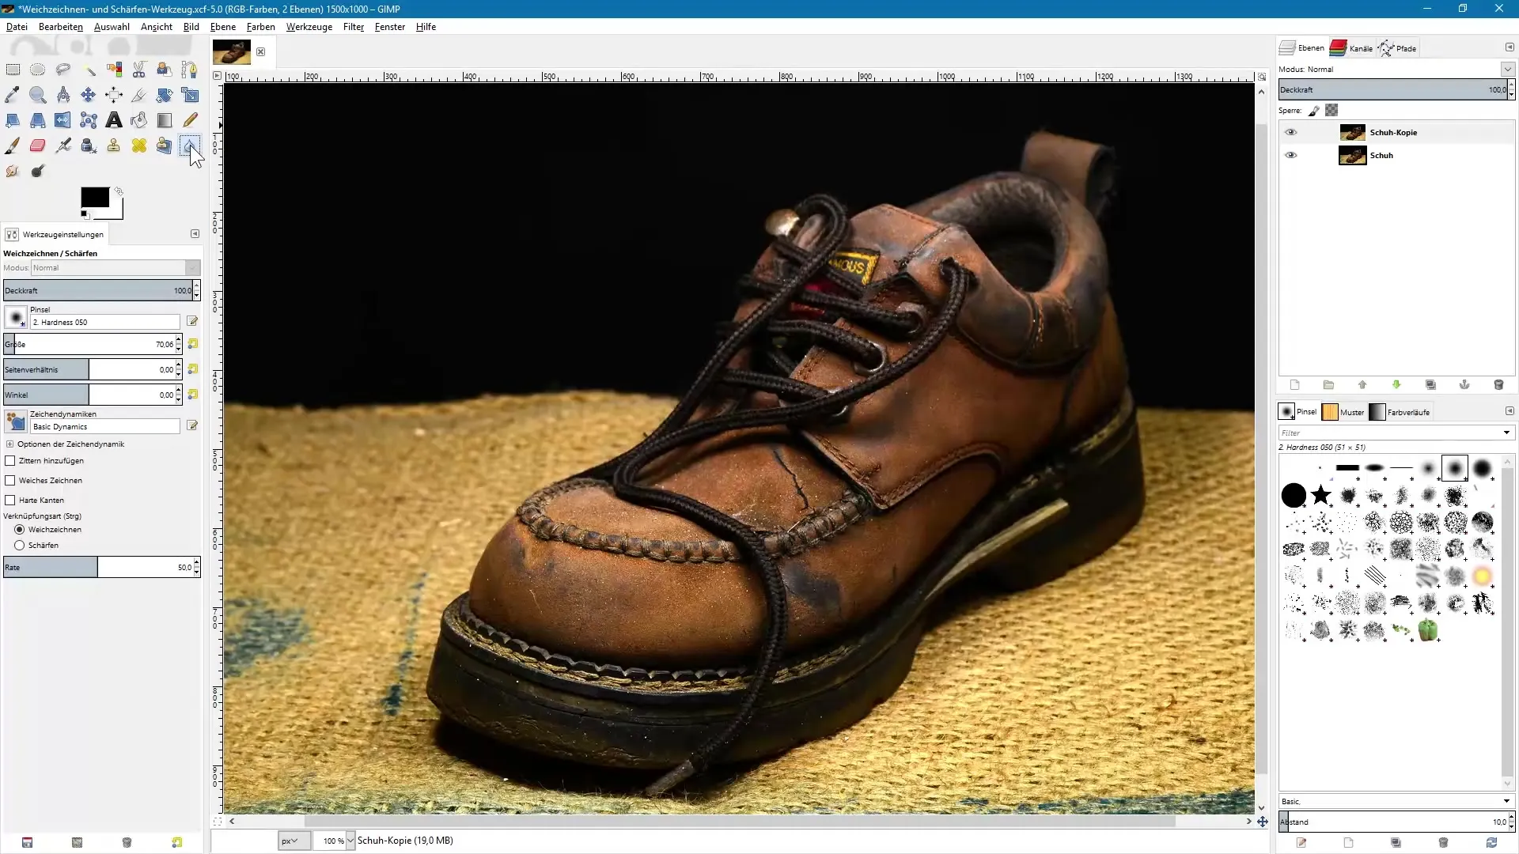The height and width of the screenshot is (854, 1519).
Task: Open the zoom percentage dropdown
Action: pos(350,841)
